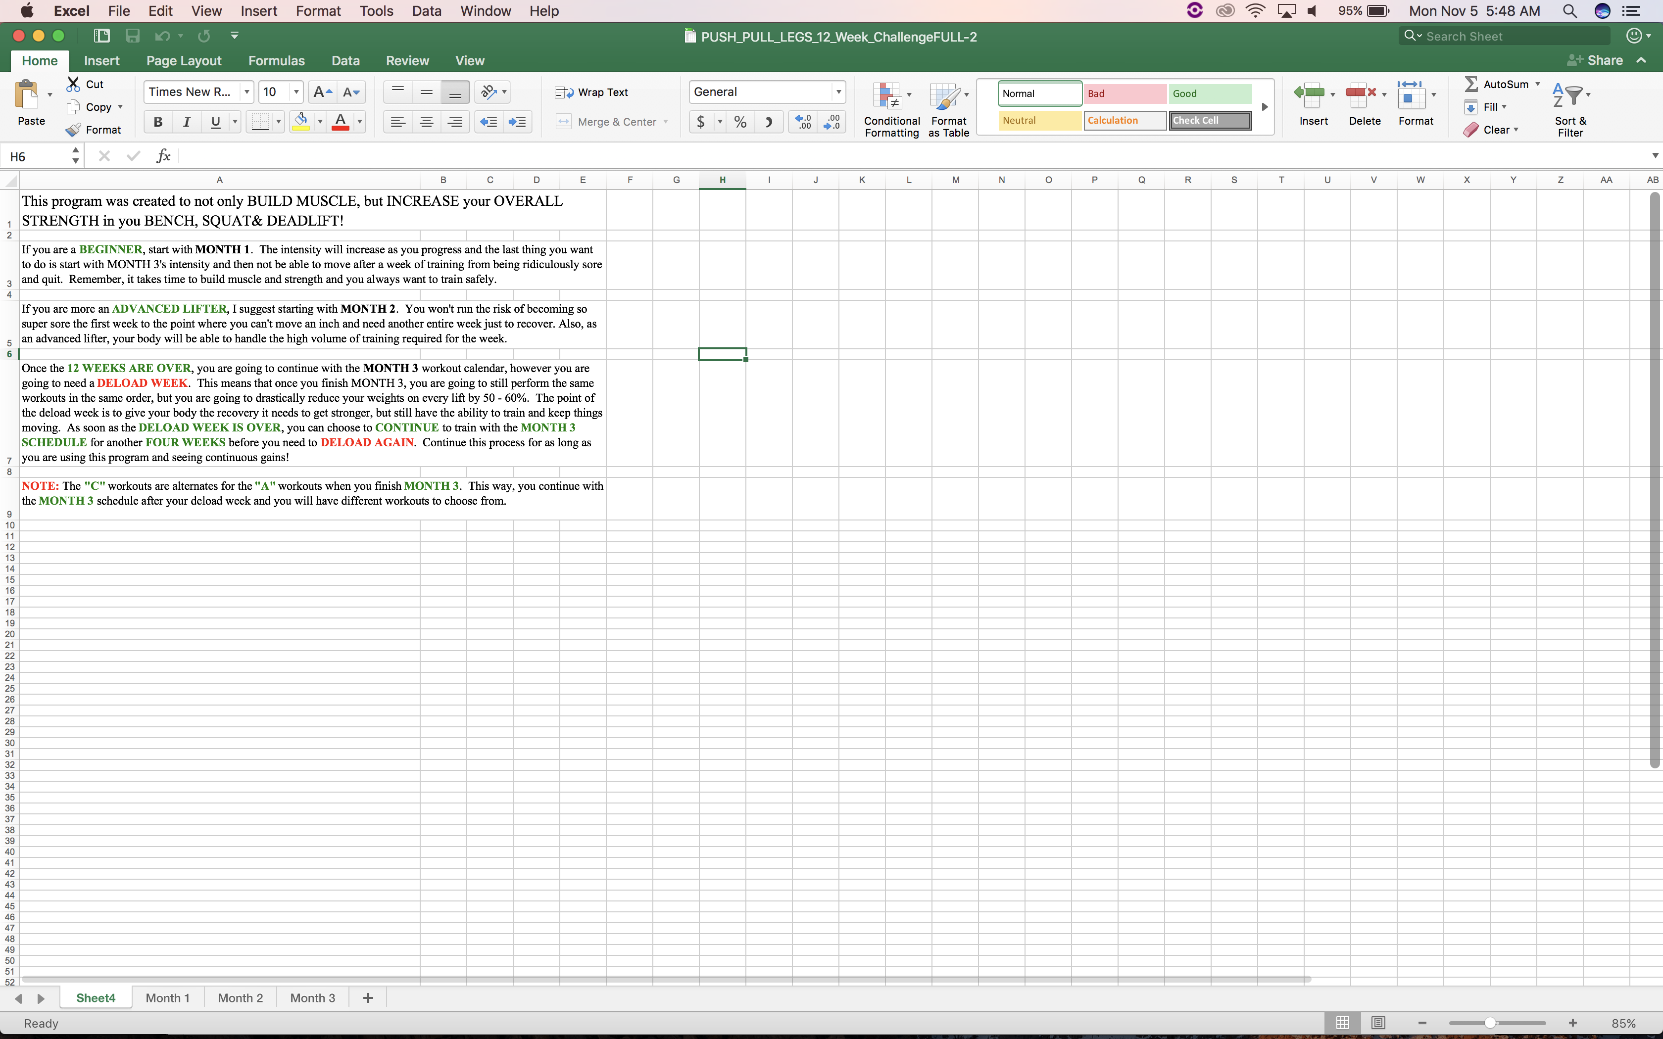This screenshot has height=1039, width=1663.
Task: Click the zoom slider handle
Action: (x=1490, y=1023)
